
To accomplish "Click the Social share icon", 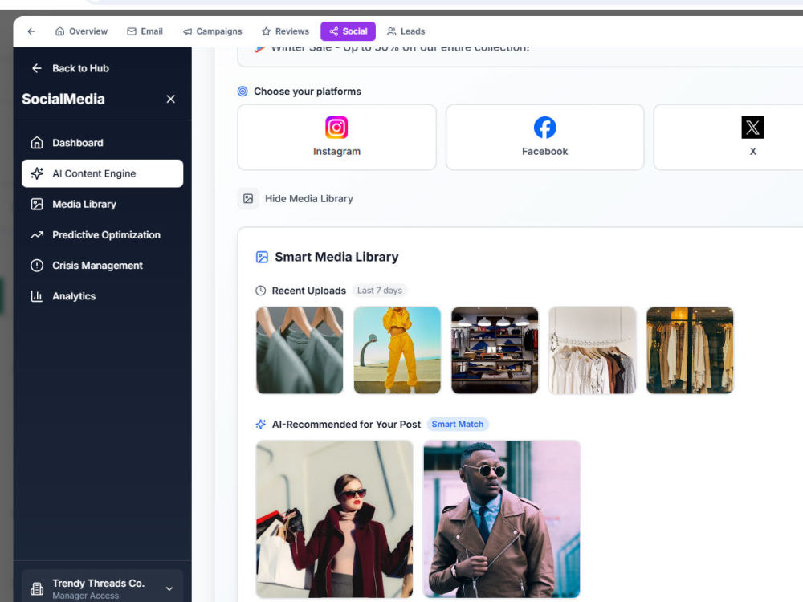I will pos(334,31).
